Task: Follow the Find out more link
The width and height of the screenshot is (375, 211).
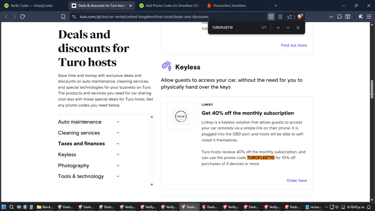Action: coord(294,45)
